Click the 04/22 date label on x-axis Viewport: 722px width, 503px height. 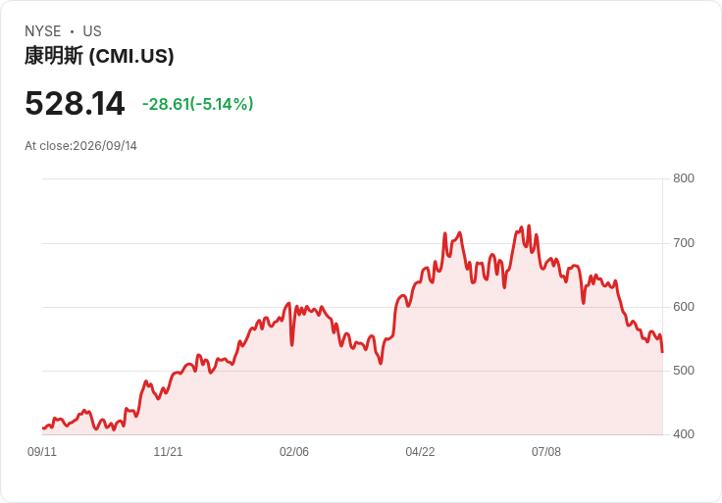pyautogui.click(x=420, y=452)
